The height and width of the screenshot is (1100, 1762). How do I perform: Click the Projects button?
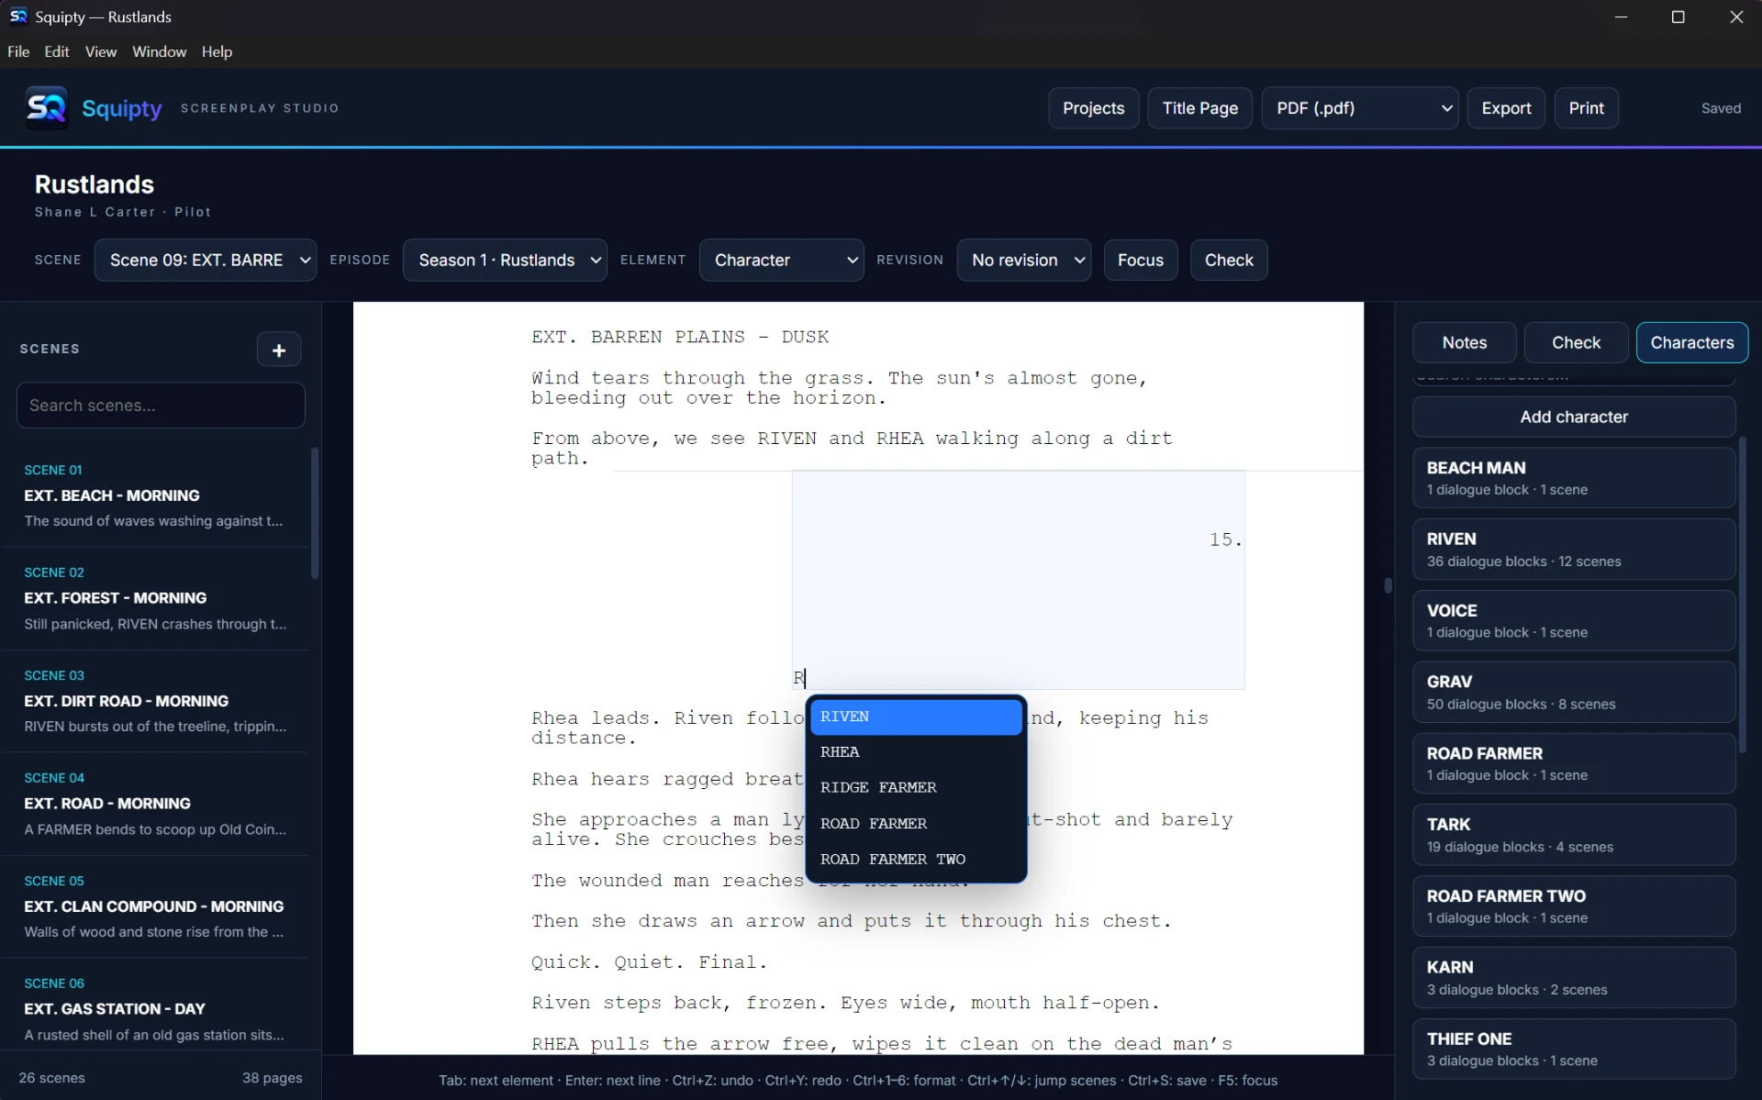1093,108
